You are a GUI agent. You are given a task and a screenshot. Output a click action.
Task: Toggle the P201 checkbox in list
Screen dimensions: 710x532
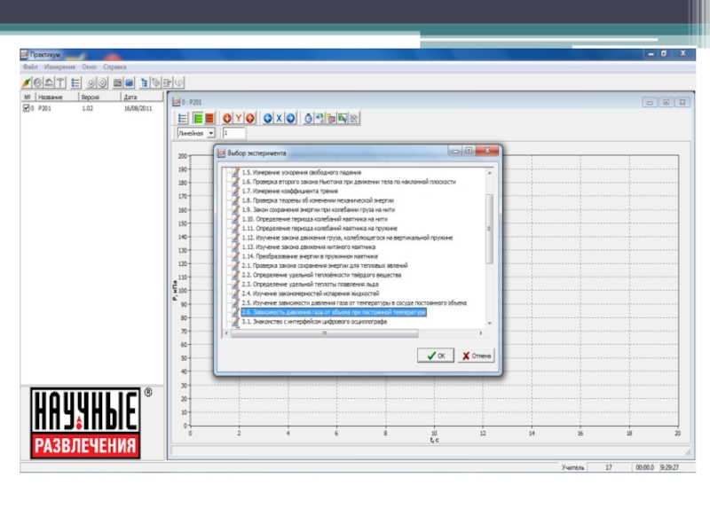pos(27,108)
